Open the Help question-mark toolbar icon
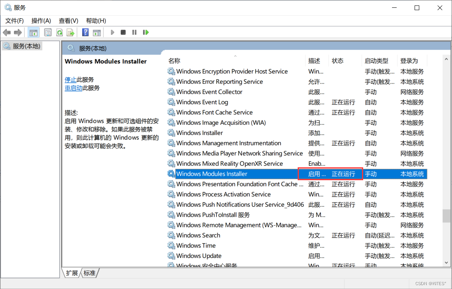Viewport: 452px width, 289px height. pyautogui.click(x=85, y=32)
